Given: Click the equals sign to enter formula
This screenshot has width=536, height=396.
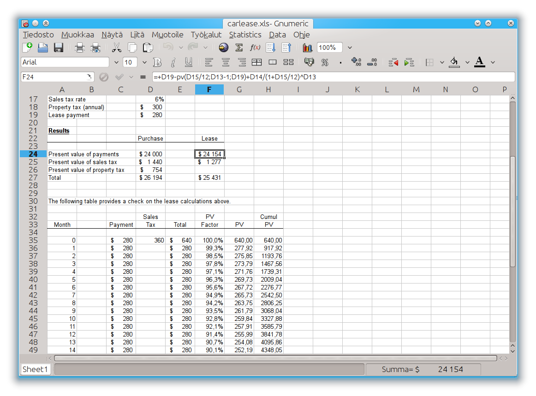Looking at the screenshot, I should coord(143,77).
